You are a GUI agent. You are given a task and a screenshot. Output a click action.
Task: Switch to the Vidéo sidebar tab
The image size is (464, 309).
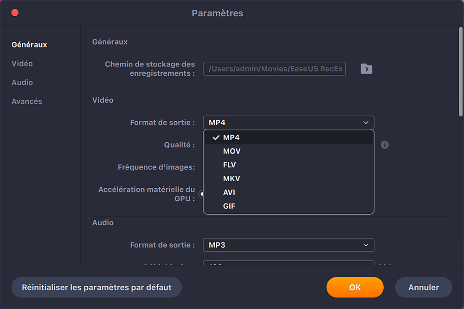point(22,64)
